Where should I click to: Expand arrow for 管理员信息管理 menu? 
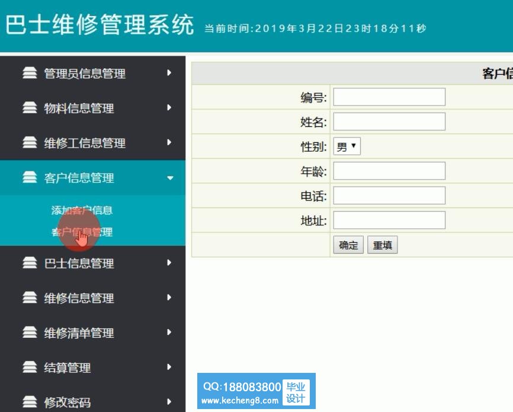coord(169,73)
